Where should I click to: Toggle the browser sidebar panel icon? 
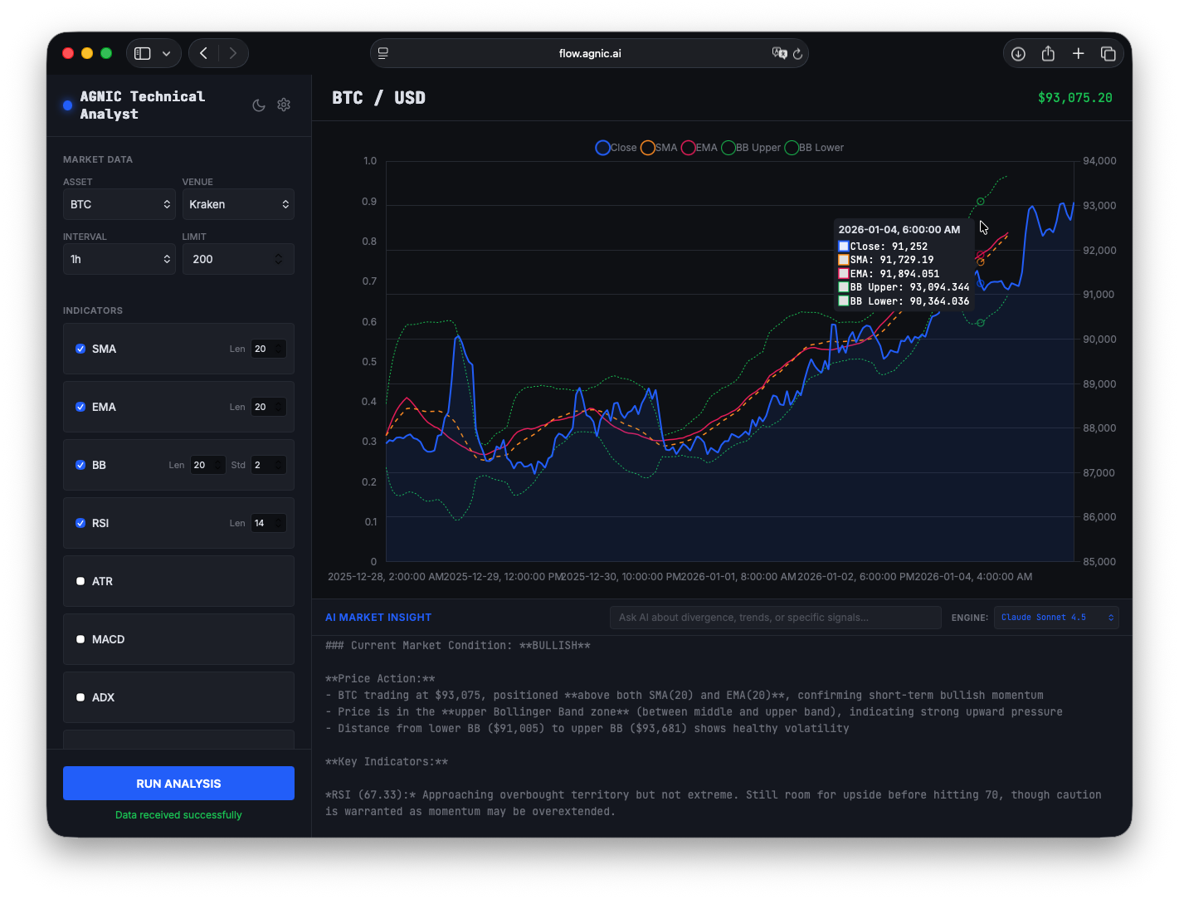pos(142,52)
